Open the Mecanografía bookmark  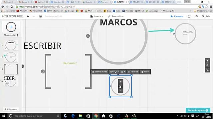[167, 11]
